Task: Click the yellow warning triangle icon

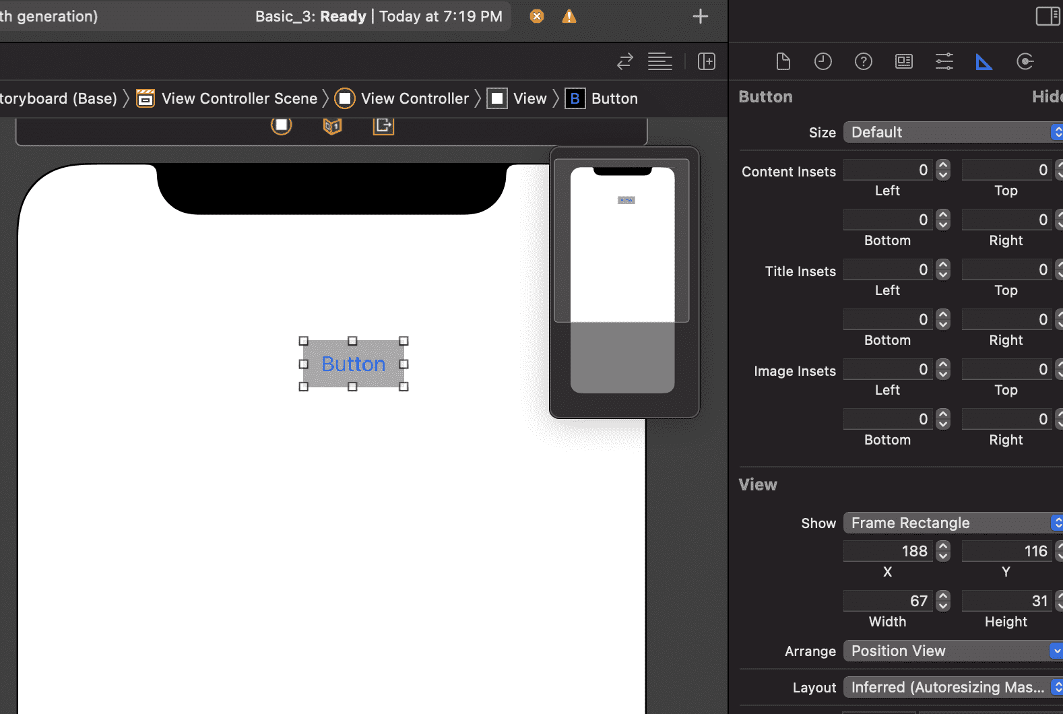Action: tap(569, 16)
